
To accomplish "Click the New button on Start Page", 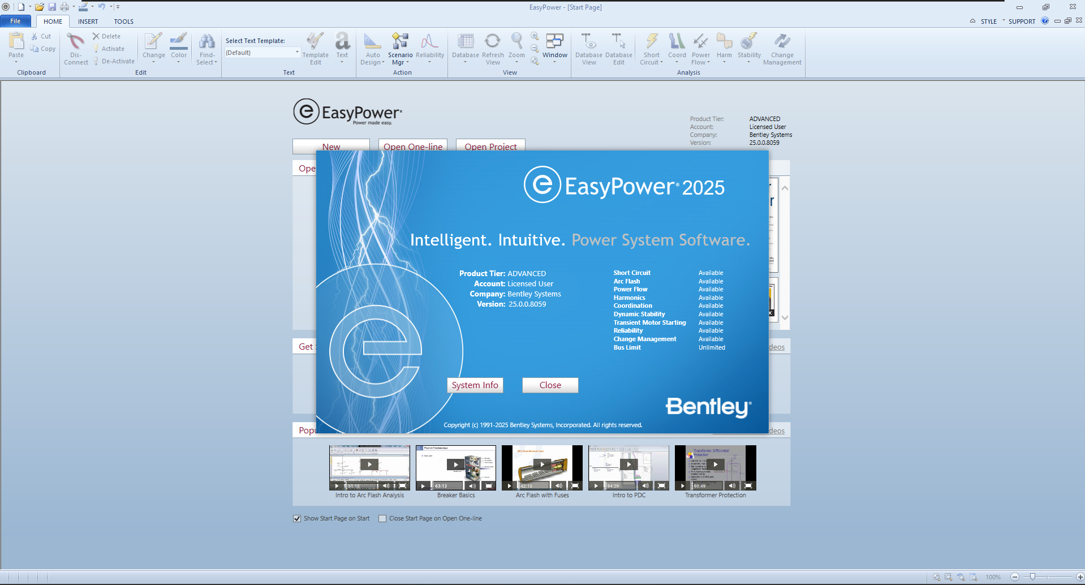I will pos(331,145).
